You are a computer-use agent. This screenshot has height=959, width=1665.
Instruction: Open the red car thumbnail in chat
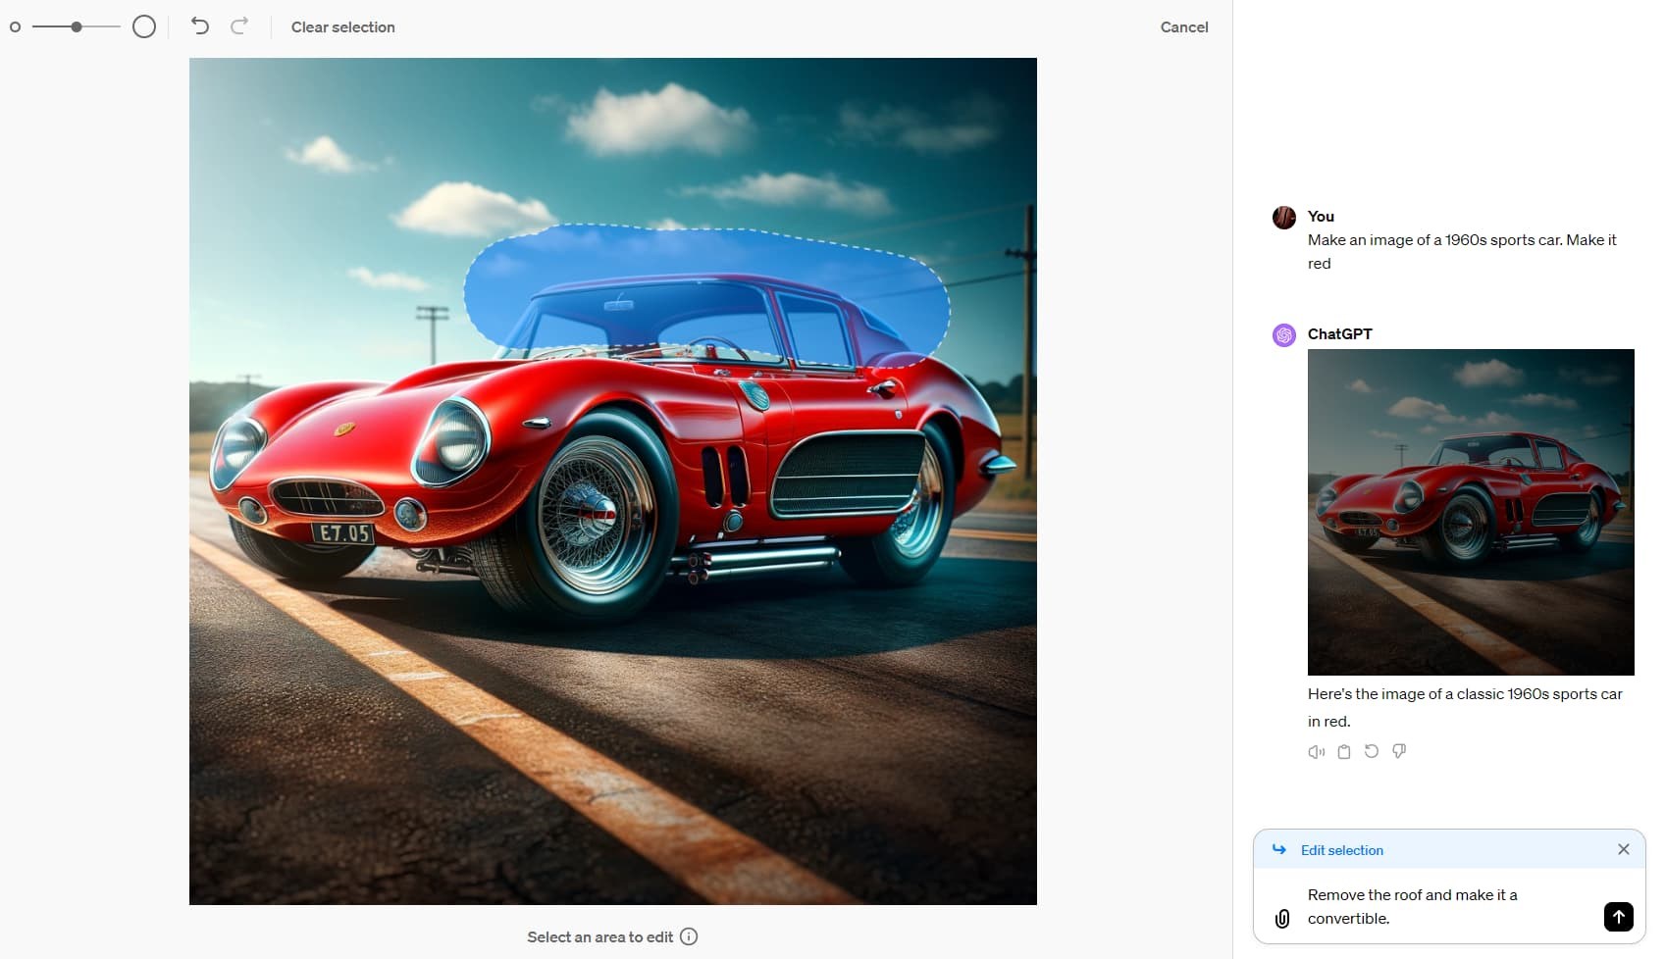pos(1470,512)
